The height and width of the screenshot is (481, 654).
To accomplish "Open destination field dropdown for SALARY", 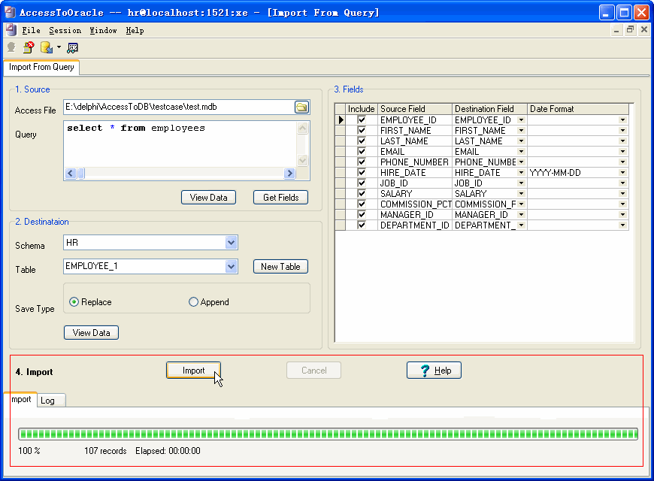I will click(x=522, y=194).
